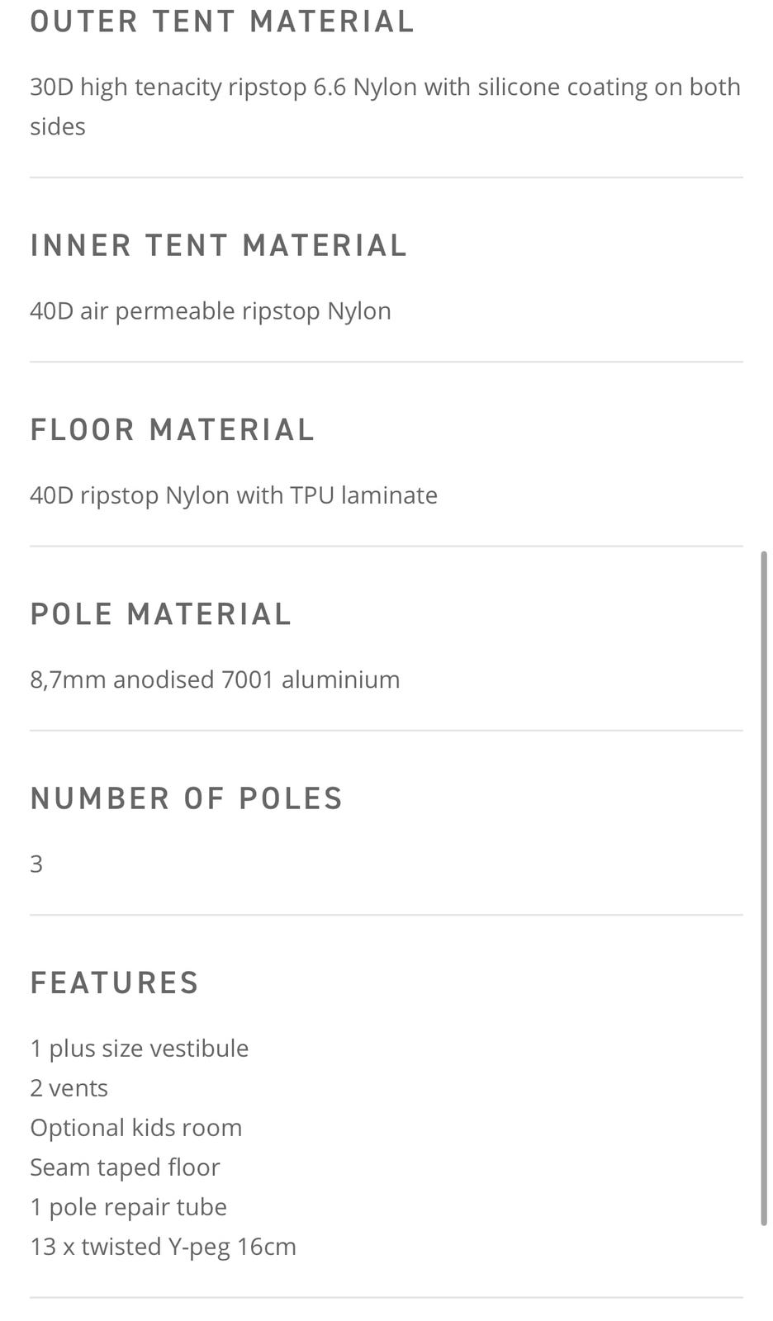The width and height of the screenshot is (773, 1321).
Task: Click the 'Seam taped floor' feature
Action: coord(125,1167)
